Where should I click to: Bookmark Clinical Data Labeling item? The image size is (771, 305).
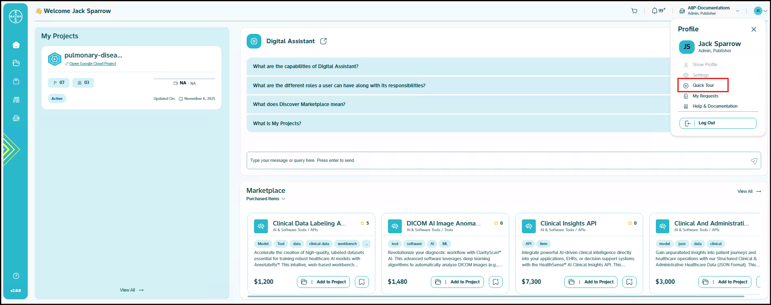click(362, 282)
